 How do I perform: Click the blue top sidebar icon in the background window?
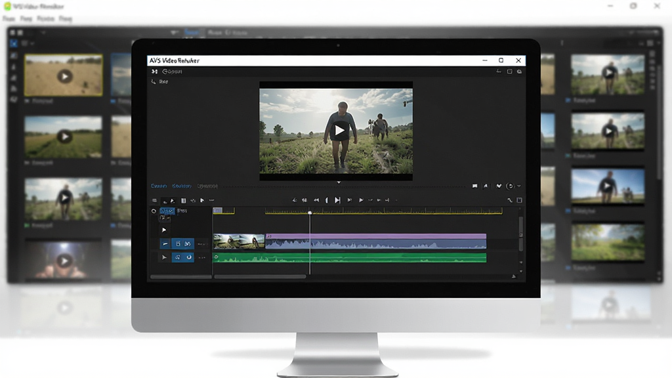(x=14, y=43)
